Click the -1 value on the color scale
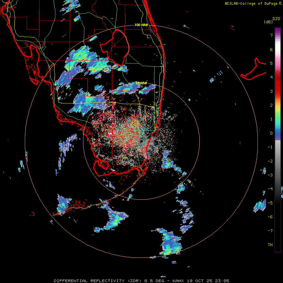283x283 pixels. point(270,147)
